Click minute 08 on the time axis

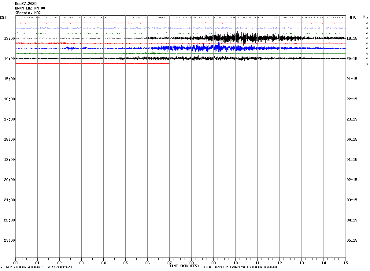(x=191, y=263)
